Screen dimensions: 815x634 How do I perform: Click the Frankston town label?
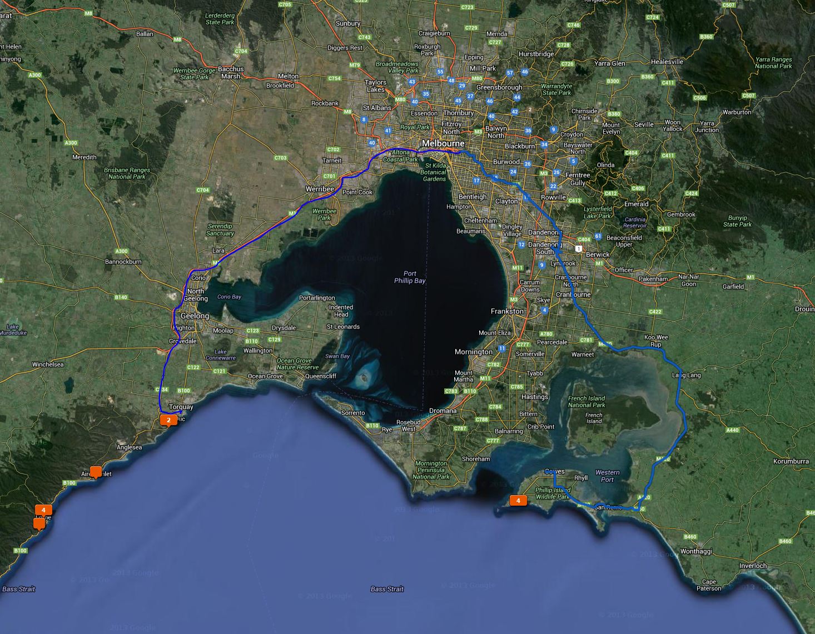(507, 311)
